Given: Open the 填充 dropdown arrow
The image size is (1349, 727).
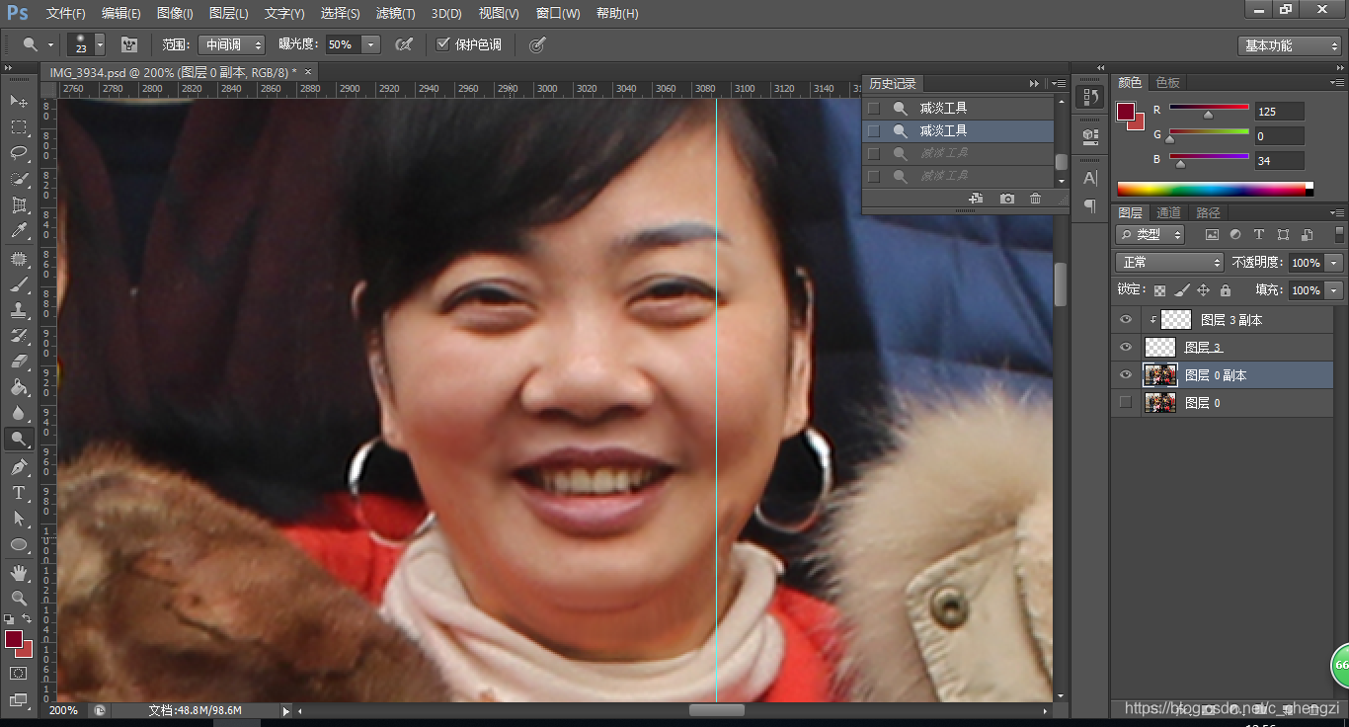Looking at the screenshot, I should tap(1335, 290).
